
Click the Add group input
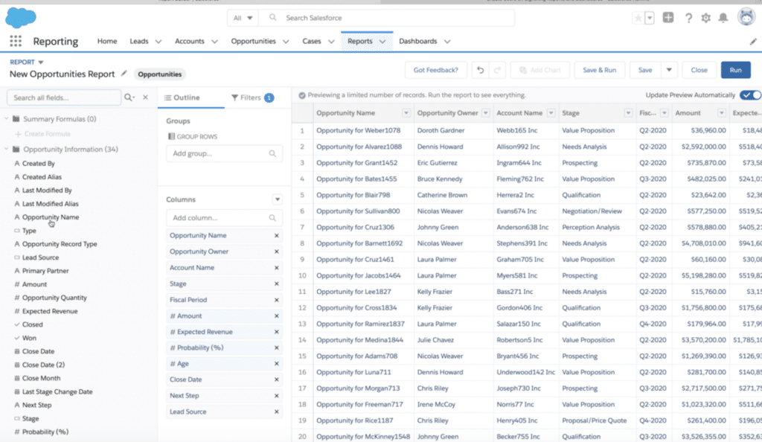224,153
